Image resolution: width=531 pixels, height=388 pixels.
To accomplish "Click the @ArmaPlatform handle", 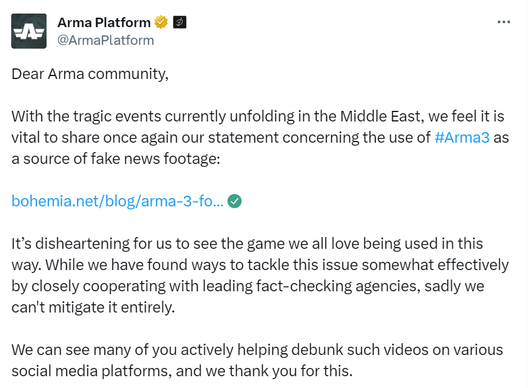I will (105, 40).
